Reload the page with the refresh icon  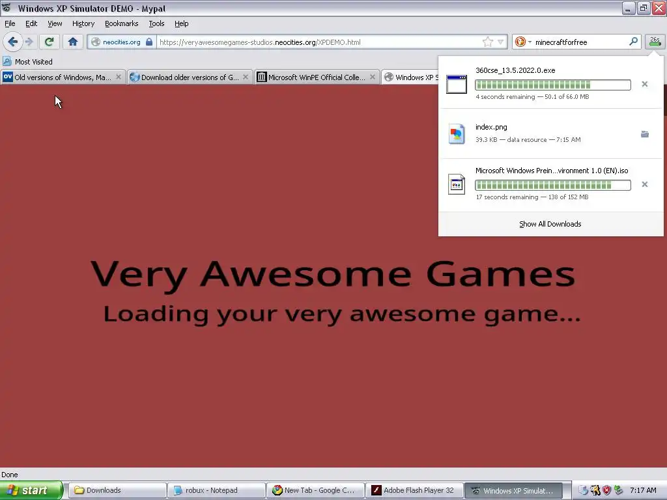[x=50, y=42]
